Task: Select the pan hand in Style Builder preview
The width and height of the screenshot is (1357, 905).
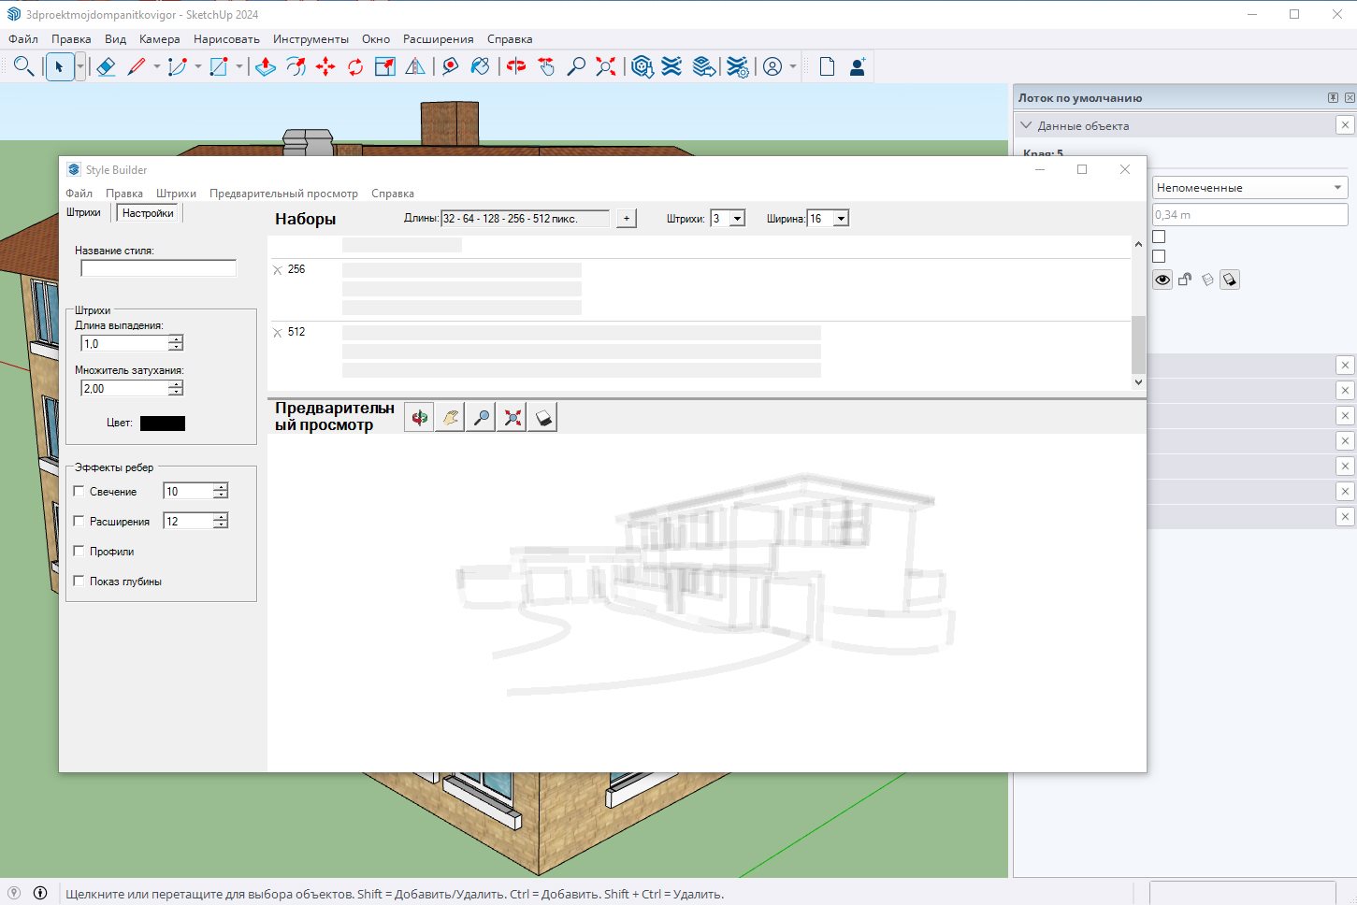Action: click(450, 417)
